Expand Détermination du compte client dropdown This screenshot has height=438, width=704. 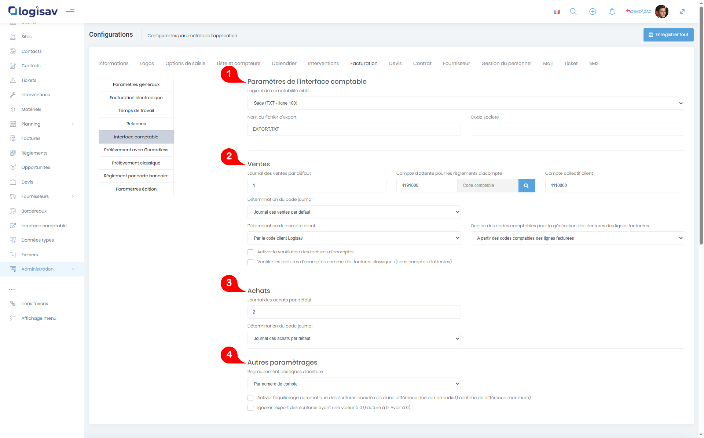354,238
